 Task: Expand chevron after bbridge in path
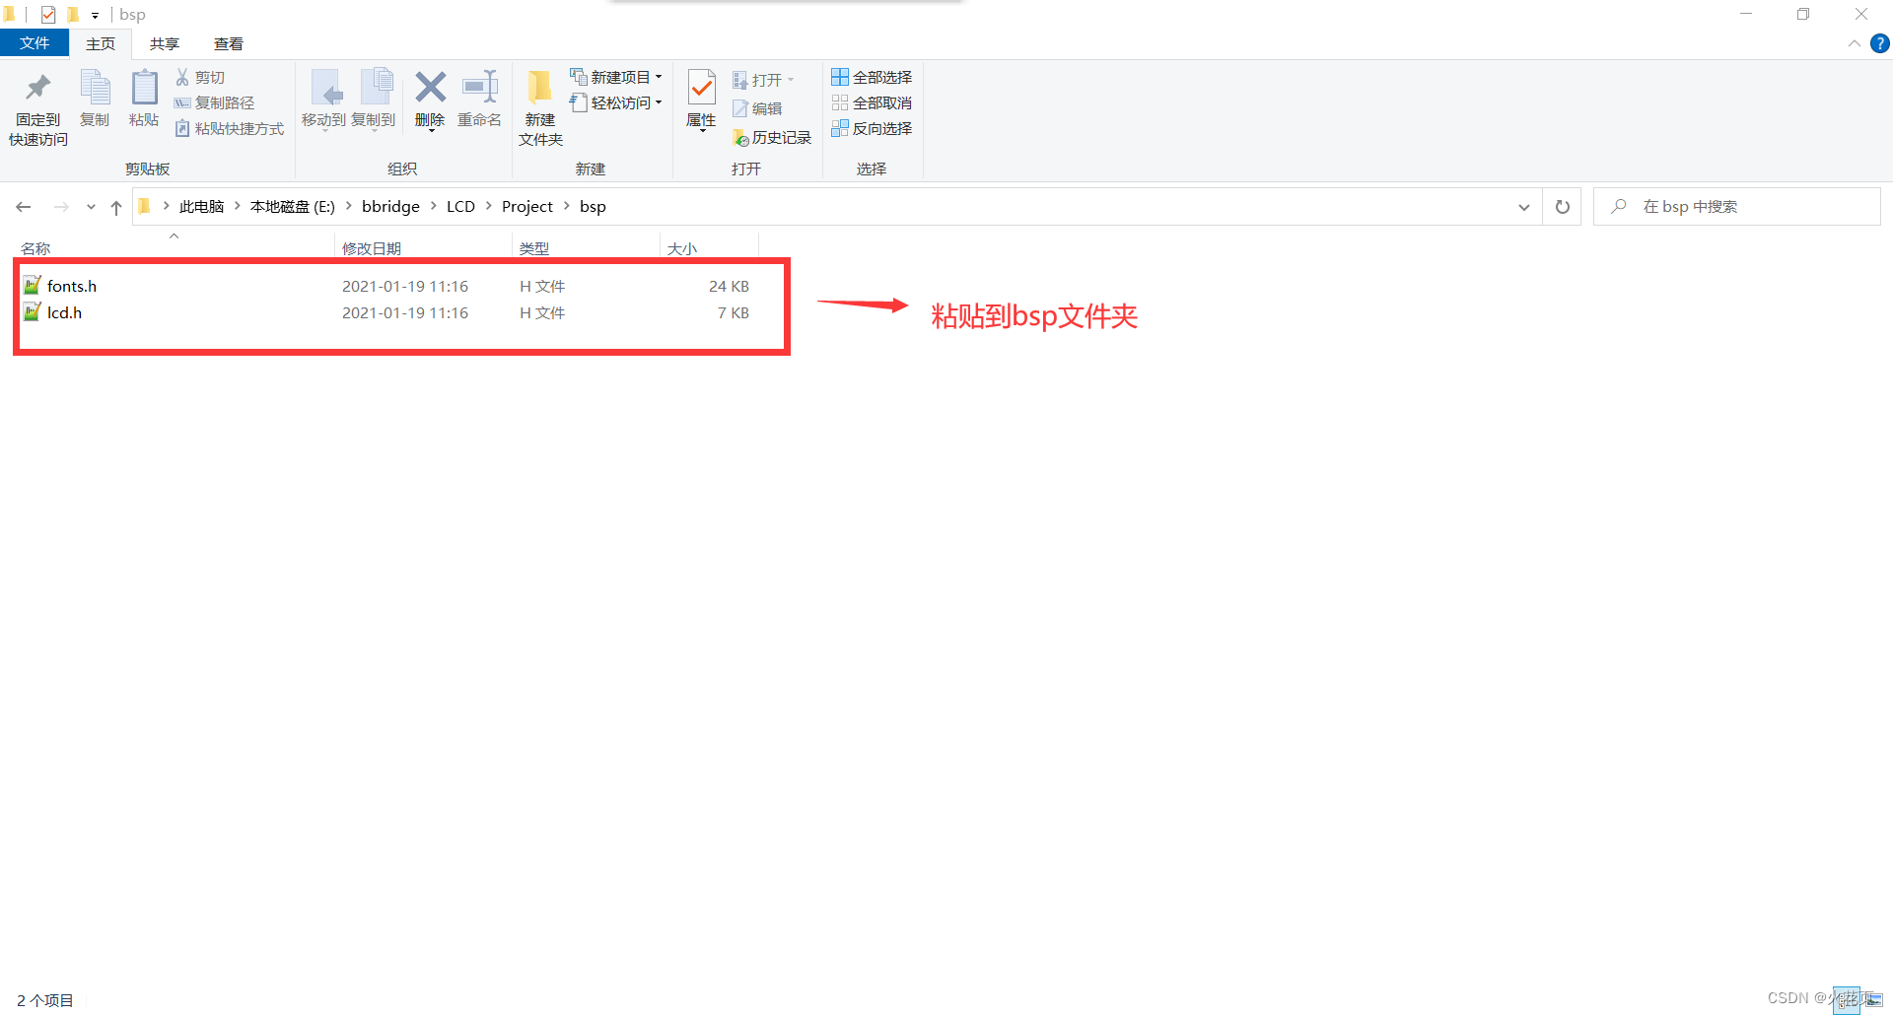click(x=434, y=206)
